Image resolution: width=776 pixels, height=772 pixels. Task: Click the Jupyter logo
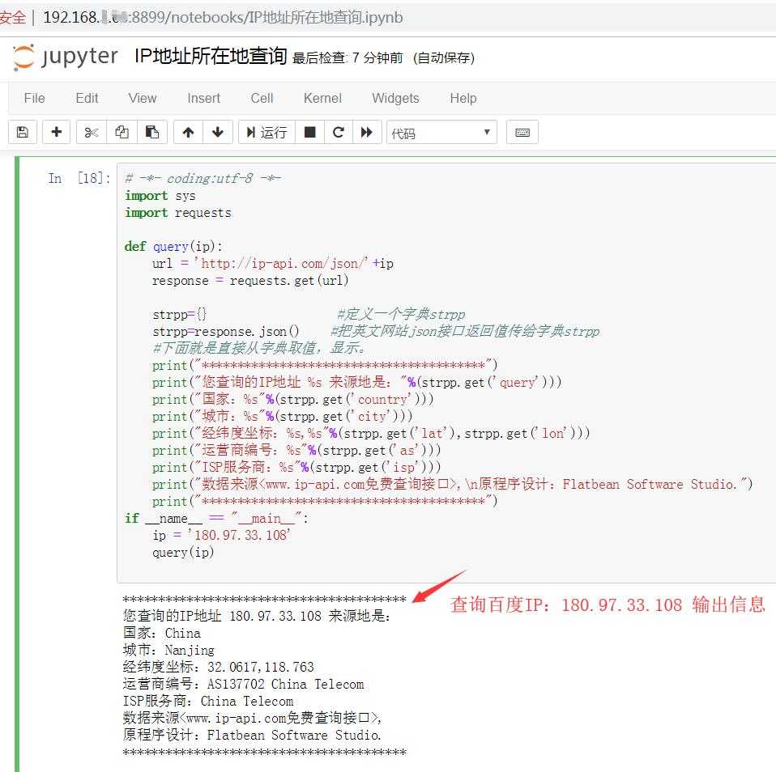65,57
